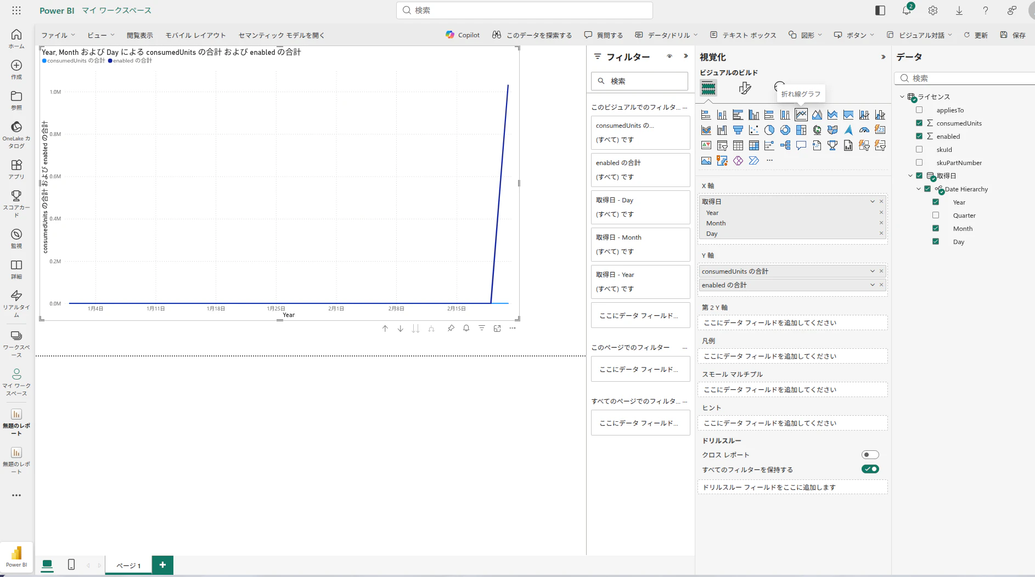The height and width of the screenshot is (577, 1035).
Task: Select the KPI visual
Action: 706,145
